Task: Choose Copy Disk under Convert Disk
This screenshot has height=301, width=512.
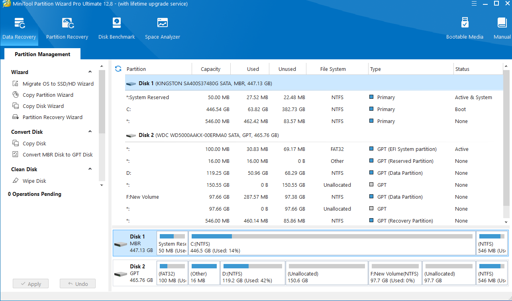Action: point(29,143)
